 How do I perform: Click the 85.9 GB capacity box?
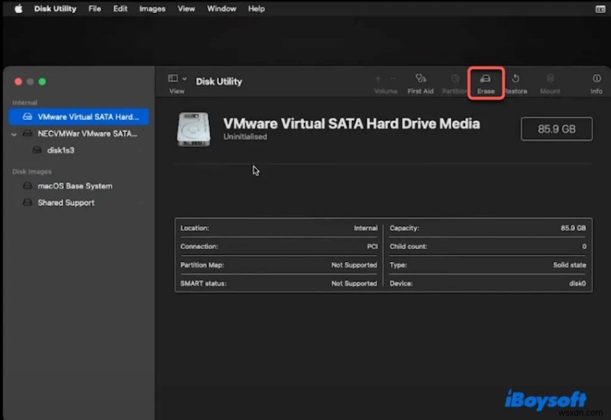557,129
